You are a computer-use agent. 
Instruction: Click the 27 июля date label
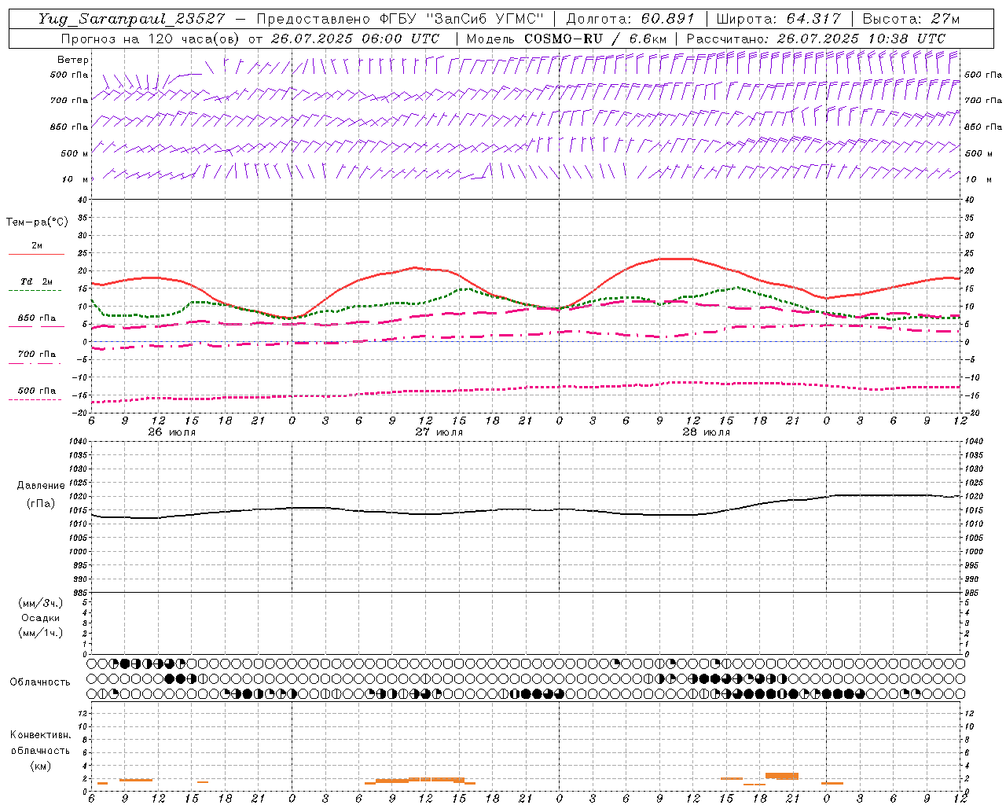[439, 432]
